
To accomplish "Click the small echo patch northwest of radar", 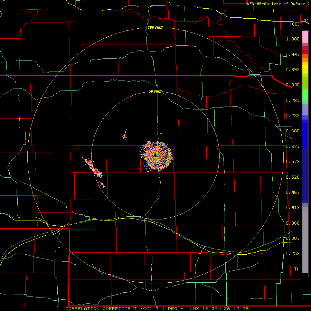I will coord(124,135).
